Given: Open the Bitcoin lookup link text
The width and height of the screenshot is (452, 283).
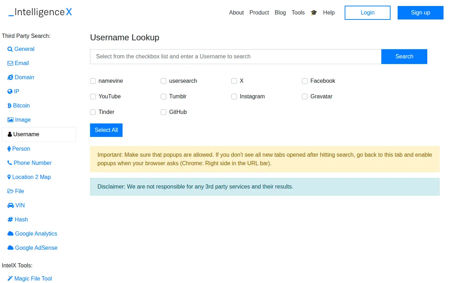Looking at the screenshot, I should click(x=21, y=106).
